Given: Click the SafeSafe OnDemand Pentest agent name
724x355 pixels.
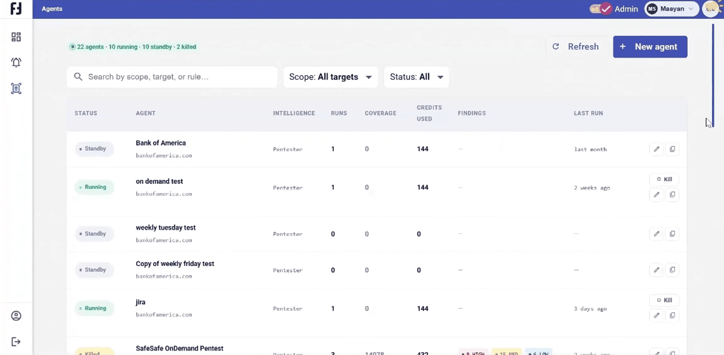Looking at the screenshot, I should 179,349.
